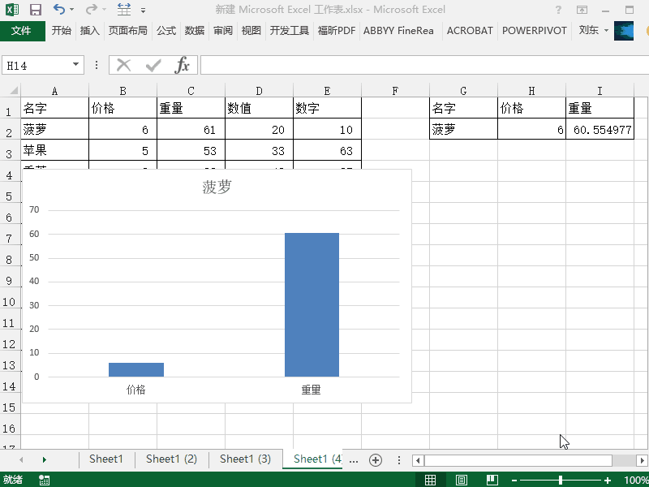Screen dimensions: 649x487
Task: Click the cancel X icon in formula bar
Action: point(123,65)
